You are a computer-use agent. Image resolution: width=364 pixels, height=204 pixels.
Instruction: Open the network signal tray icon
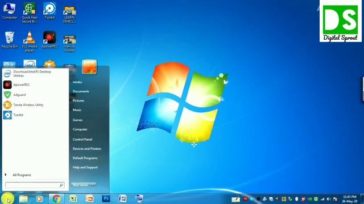322,199
